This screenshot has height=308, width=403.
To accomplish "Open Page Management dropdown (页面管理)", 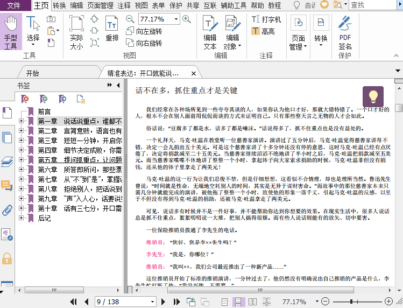I will [x=298, y=32].
